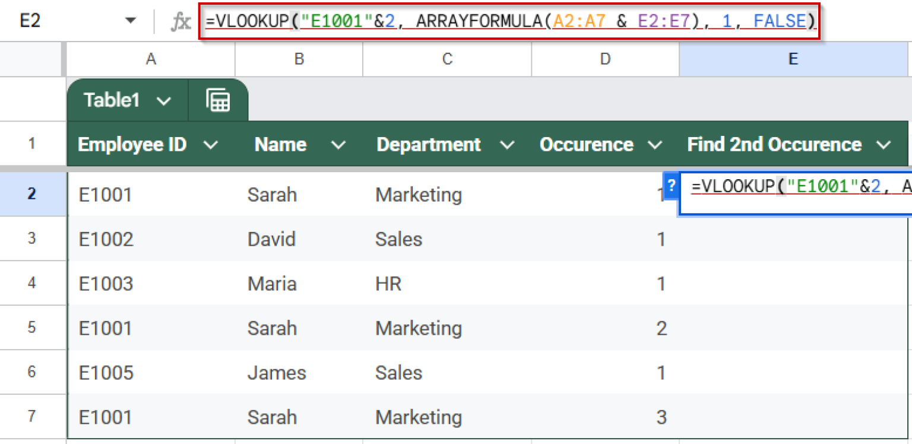The image size is (912, 444).
Task: Select column E header
Action: tap(793, 59)
